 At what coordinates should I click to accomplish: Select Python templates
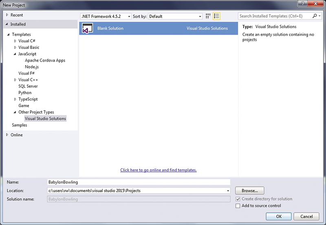pos(25,93)
